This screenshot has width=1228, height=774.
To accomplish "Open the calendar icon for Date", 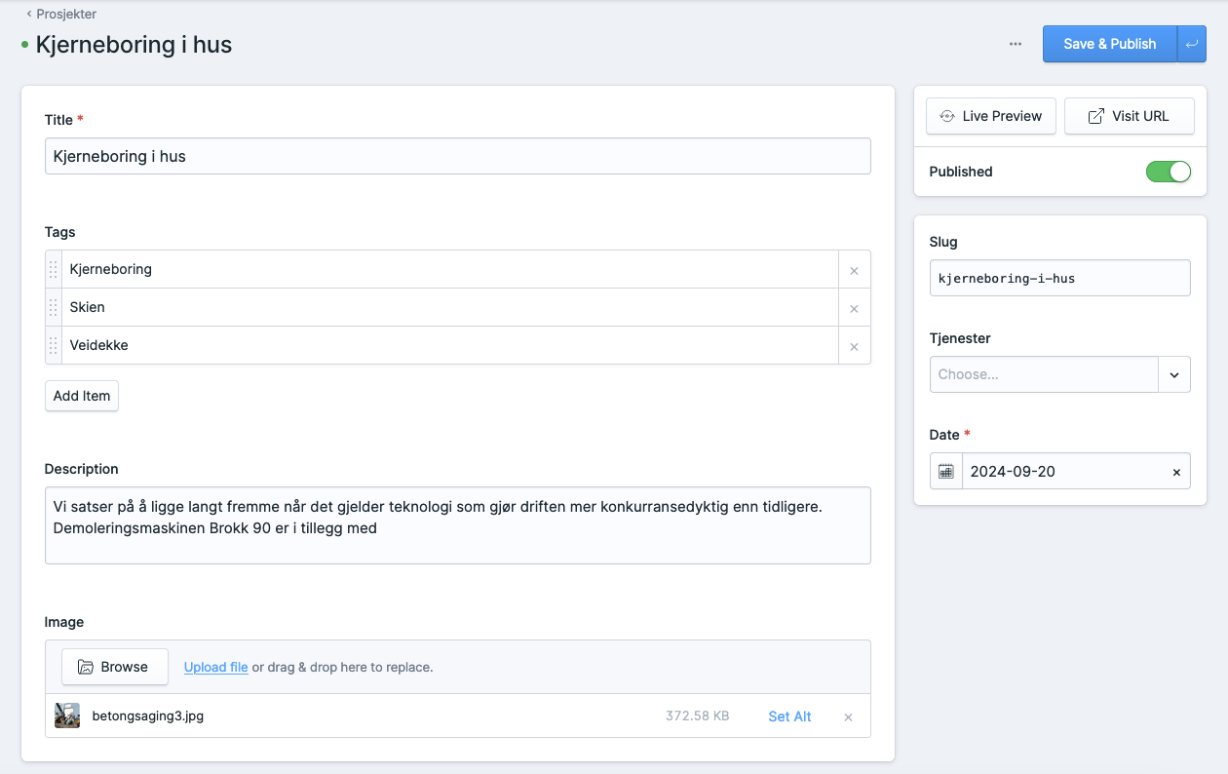I will pyautogui.click(x=945, y=472).
